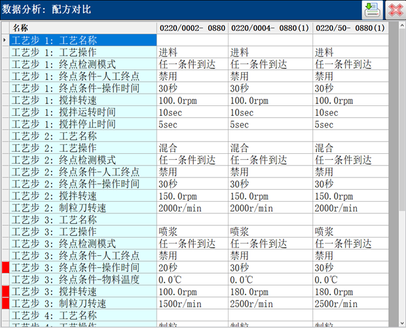This screenshot has width=406, height=328.
Task: Click the 0220/50- 0880(1) column header
Action: (x=350, y=27)
